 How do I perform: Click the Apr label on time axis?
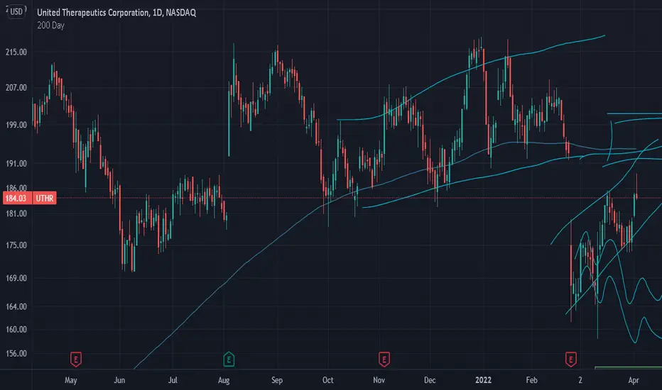pos(634,380)
